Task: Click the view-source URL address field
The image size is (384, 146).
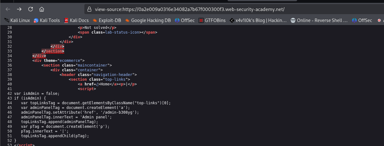Action: pos(189,9)
